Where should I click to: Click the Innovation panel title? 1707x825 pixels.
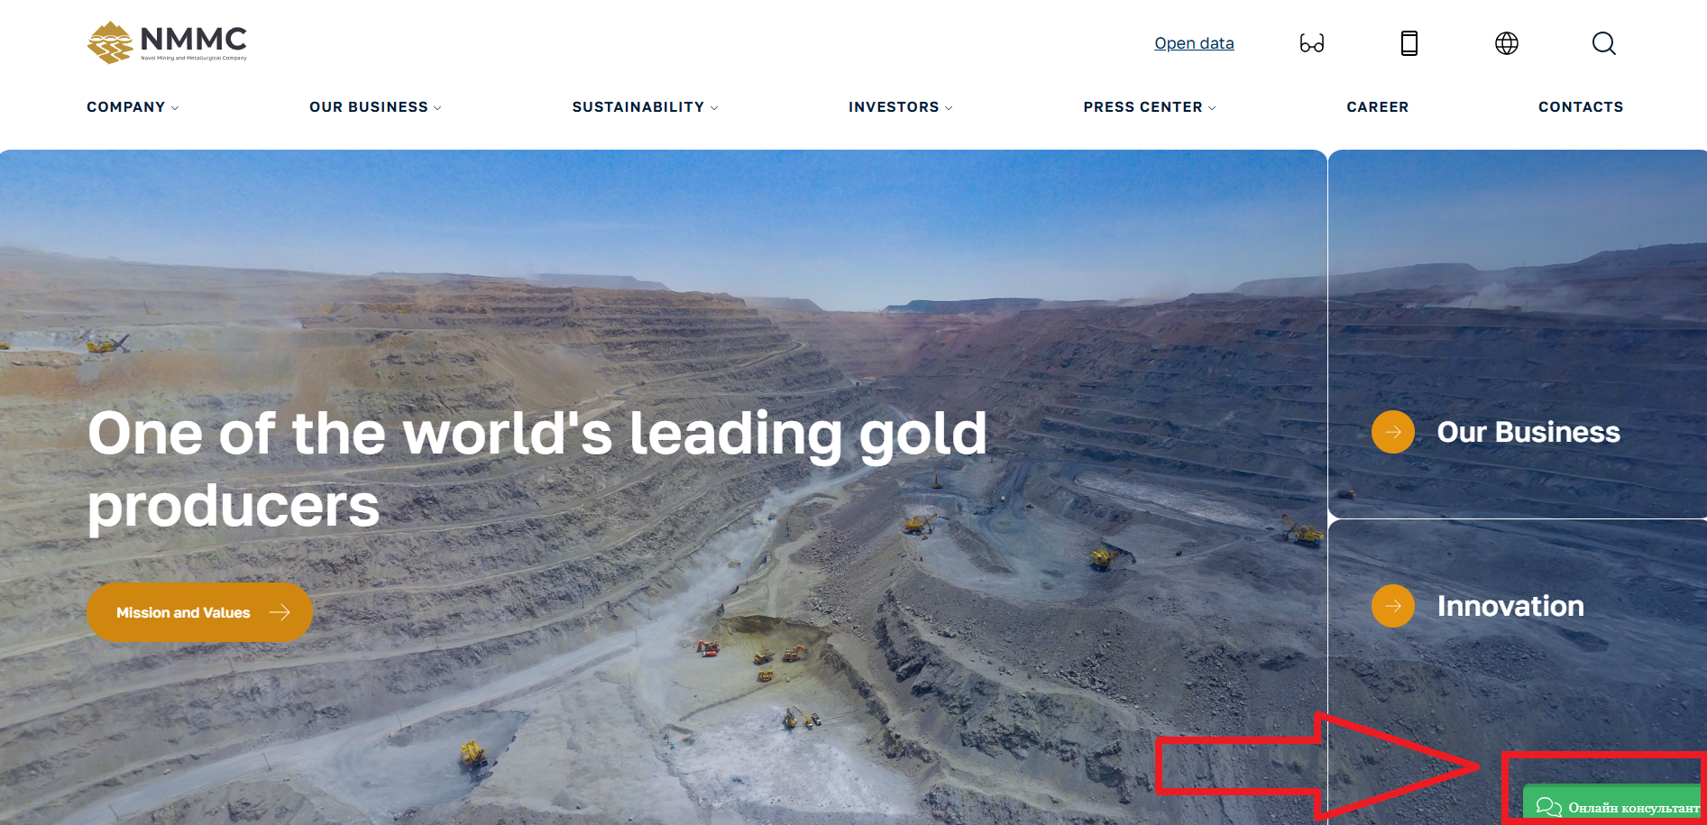pyautogui.click(x=1510, y=606)
